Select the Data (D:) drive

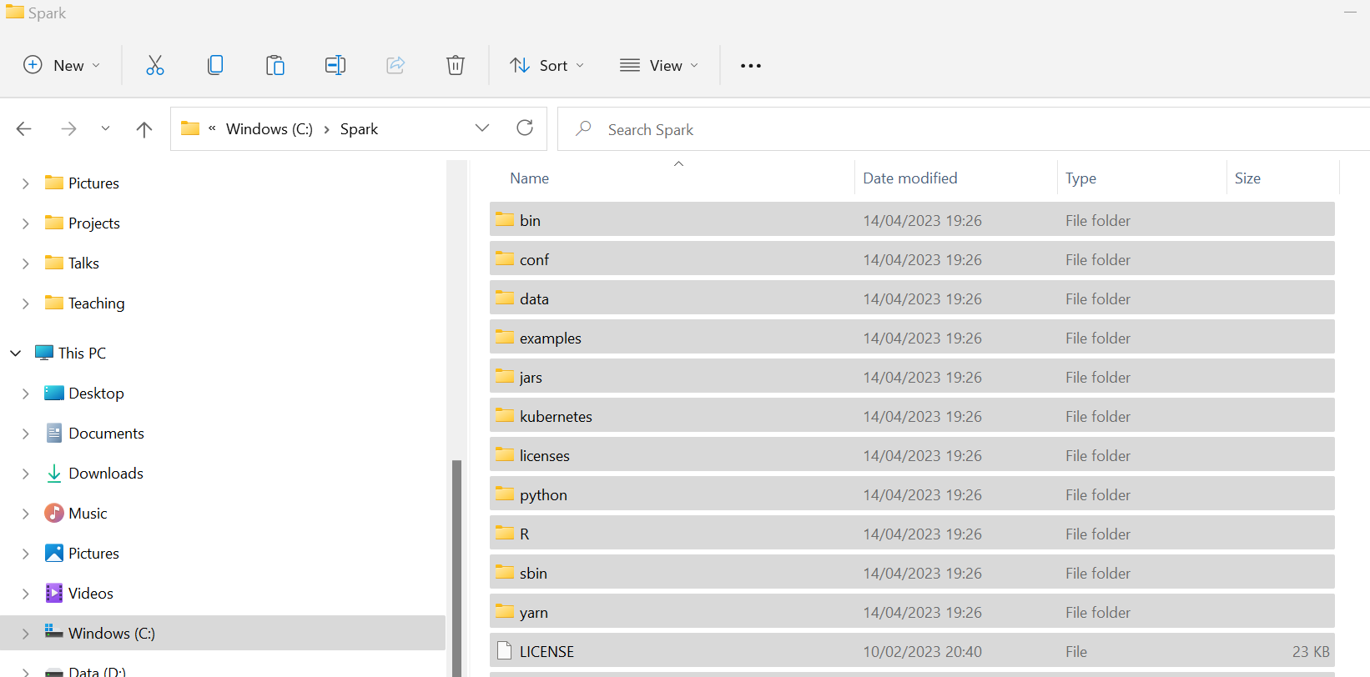97,671
